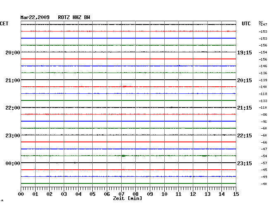Select the 22:00 CET time label
This screenshot has width=269, height=205.
[13, 108]
